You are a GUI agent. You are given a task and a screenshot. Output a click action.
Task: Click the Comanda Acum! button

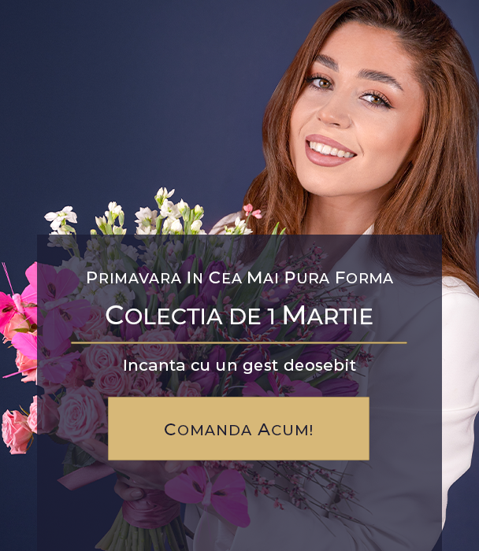(239, 428)
